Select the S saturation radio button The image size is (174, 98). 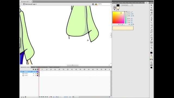tap(128, 14)
